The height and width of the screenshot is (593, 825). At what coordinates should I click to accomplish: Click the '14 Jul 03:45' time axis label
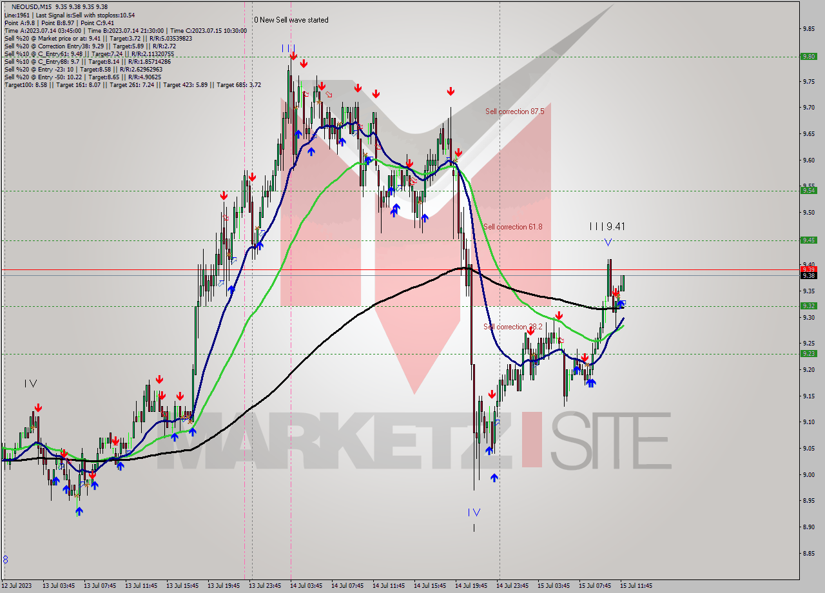tap(306, 586)
